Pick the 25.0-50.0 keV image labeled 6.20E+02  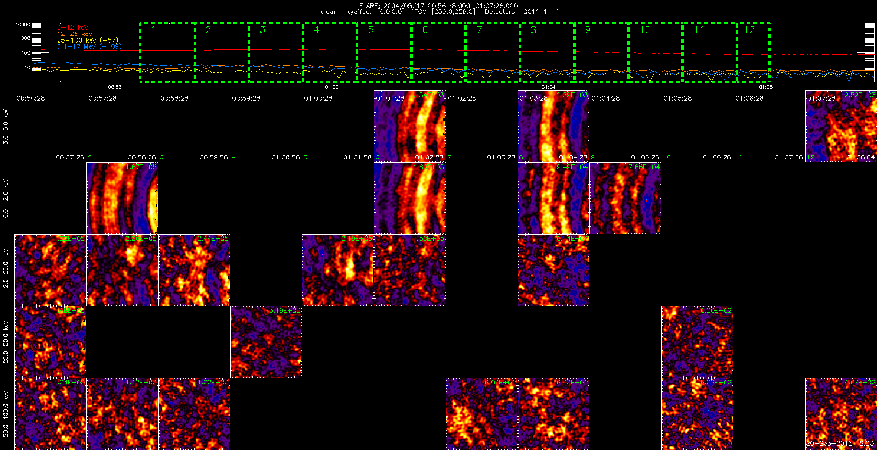point(697,342)
